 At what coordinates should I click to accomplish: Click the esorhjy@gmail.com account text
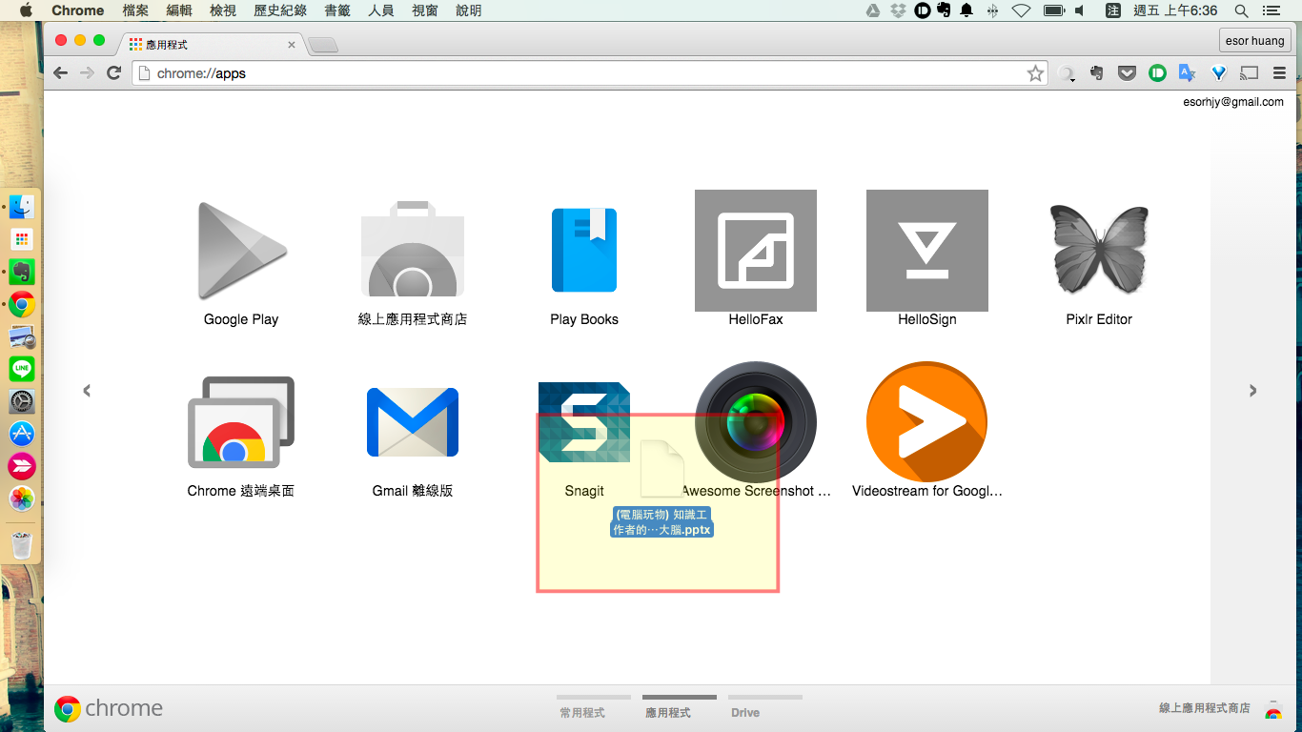coord(1233,102)
